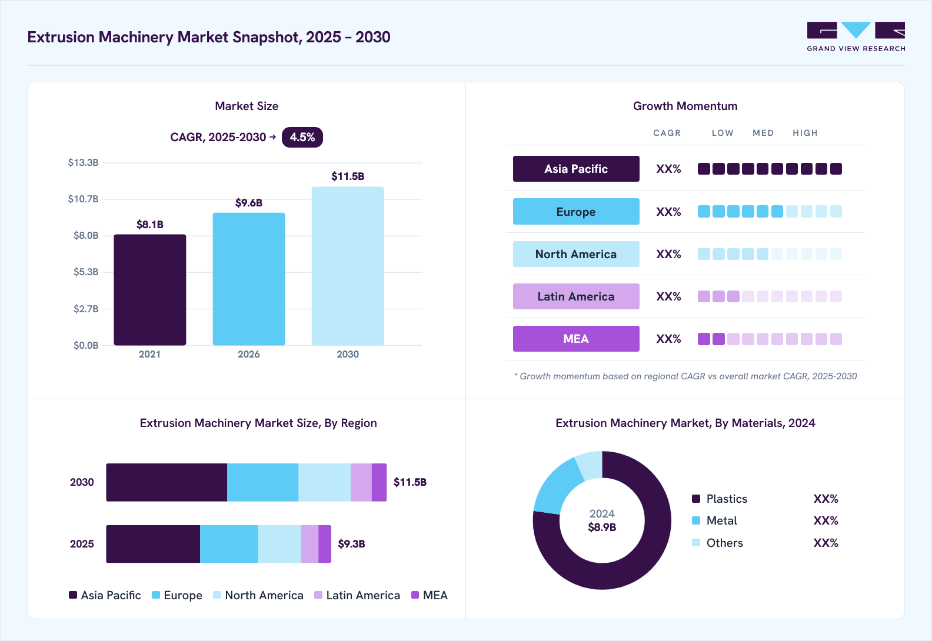
Task: Click the Metal legend entry
Action: [715, 520]
